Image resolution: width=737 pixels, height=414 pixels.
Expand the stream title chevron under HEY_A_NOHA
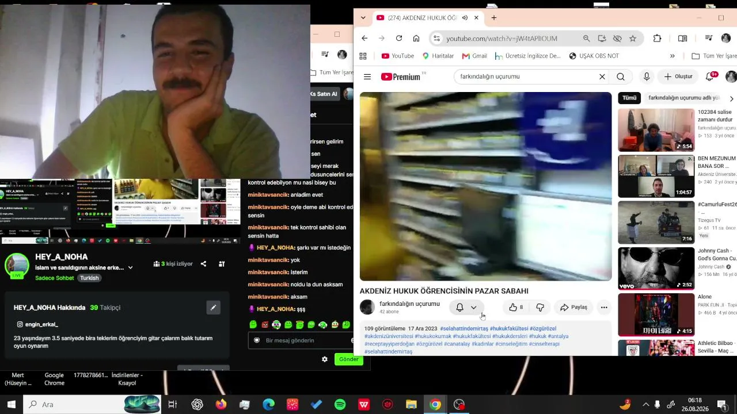click(130, 267)
